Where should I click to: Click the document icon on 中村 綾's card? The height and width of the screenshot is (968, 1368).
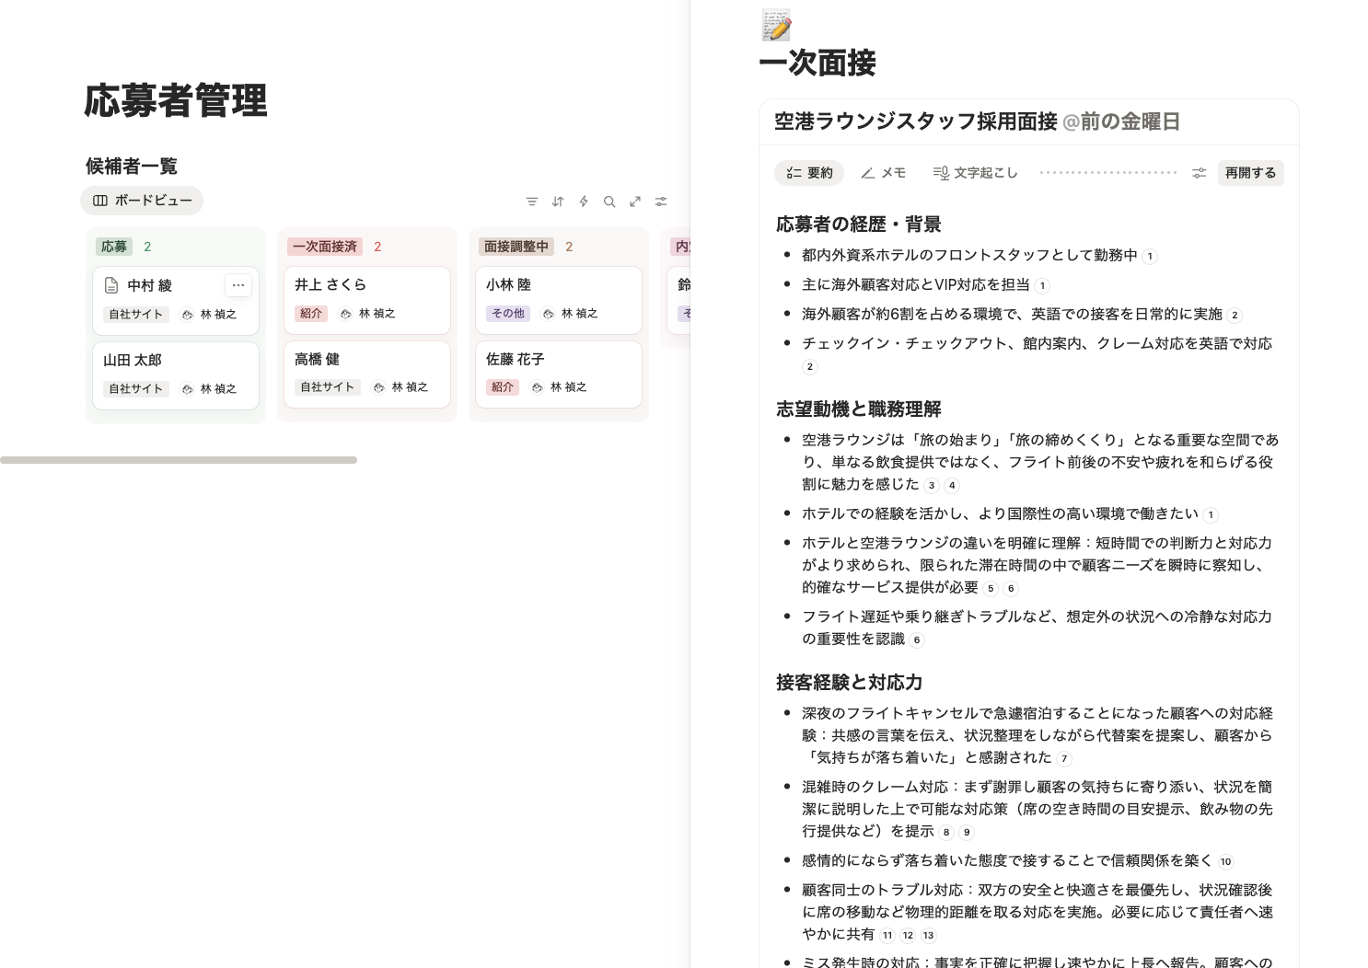click(110, 285)
